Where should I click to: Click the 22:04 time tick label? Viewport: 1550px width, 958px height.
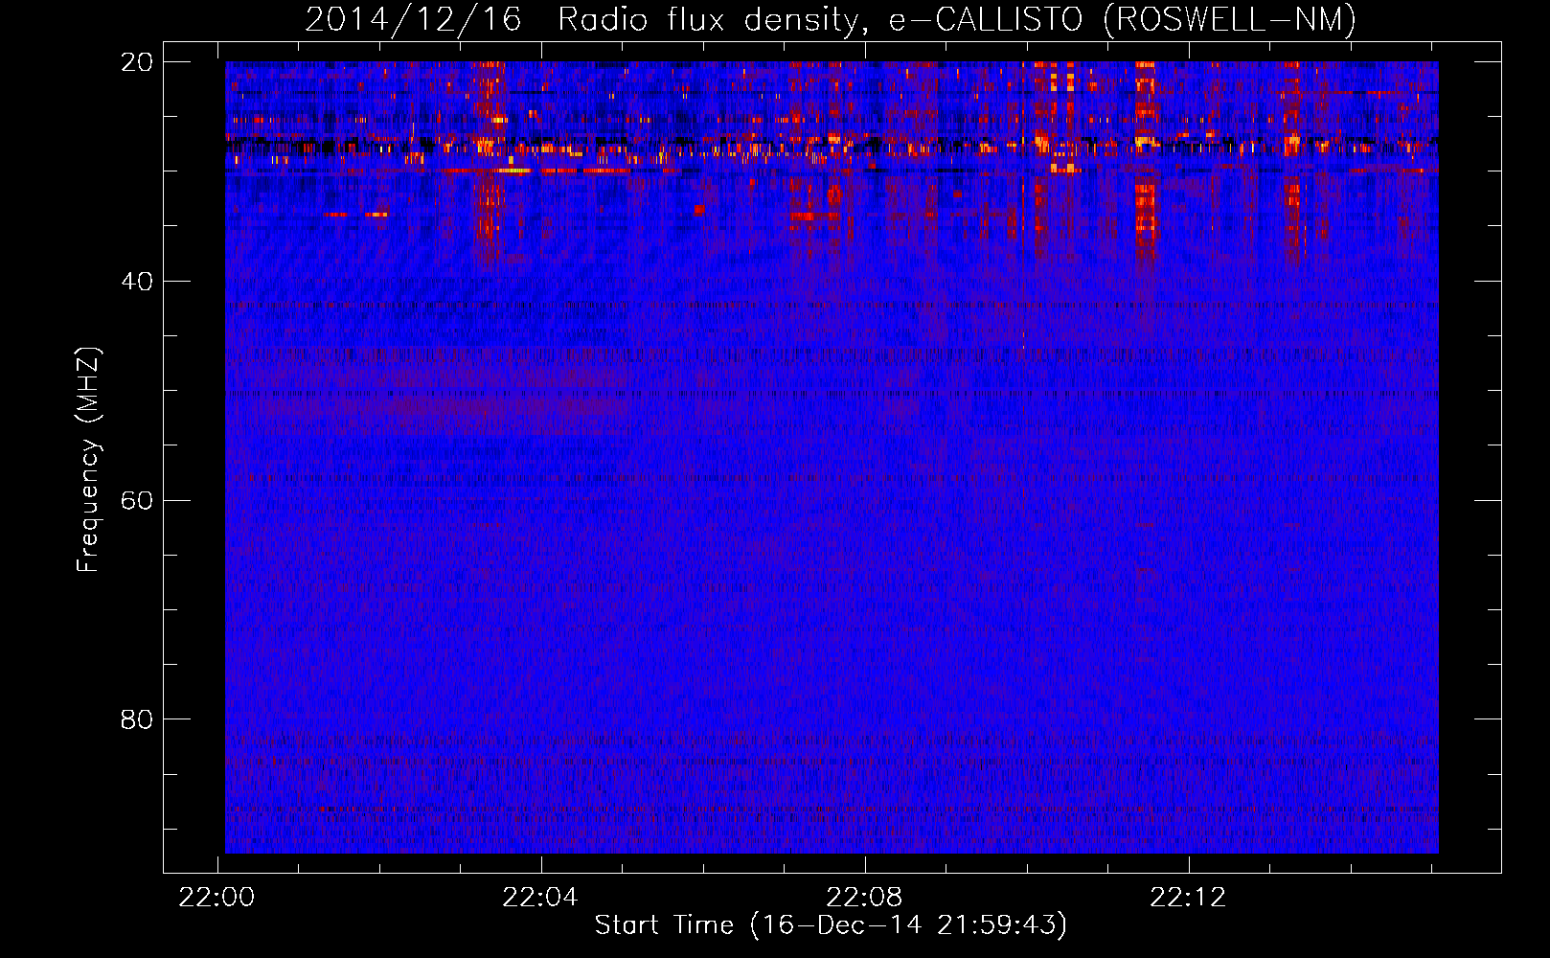point(540,897)
